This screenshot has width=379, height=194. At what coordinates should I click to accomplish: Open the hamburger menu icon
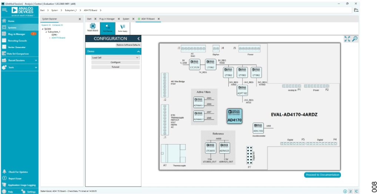(4, 10)
